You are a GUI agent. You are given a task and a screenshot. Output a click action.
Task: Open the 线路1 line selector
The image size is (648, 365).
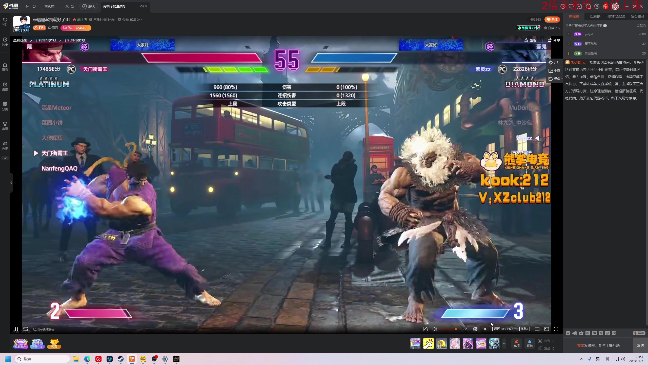click(x=524, y=329)
